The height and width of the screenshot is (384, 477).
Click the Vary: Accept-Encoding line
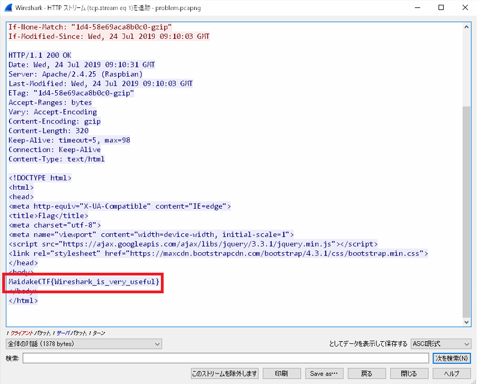53,112
